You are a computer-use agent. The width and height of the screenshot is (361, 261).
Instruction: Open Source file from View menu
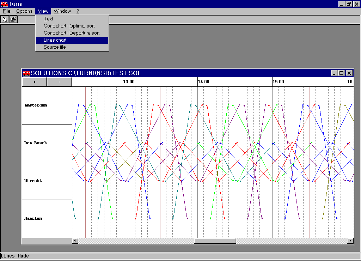pos(55,47)
